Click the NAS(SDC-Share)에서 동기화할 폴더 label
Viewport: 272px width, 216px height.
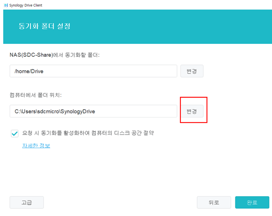click(54, 55)
